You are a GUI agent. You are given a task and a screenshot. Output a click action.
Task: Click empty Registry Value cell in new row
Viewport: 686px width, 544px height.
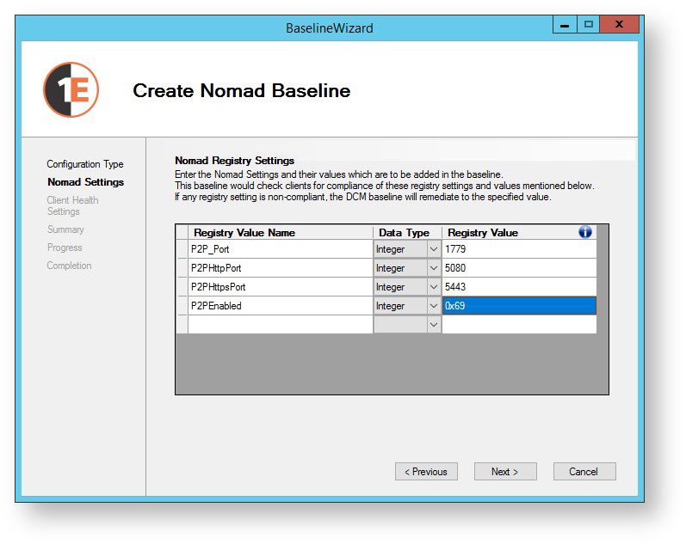click(519, 325)
